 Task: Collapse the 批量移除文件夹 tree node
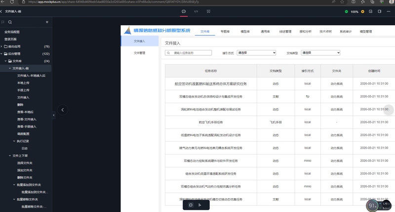14,199
